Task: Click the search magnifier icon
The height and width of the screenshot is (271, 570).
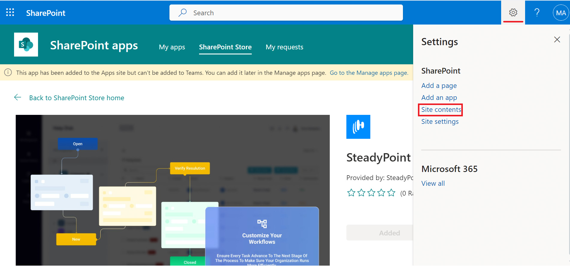Action: coord(182,13)
